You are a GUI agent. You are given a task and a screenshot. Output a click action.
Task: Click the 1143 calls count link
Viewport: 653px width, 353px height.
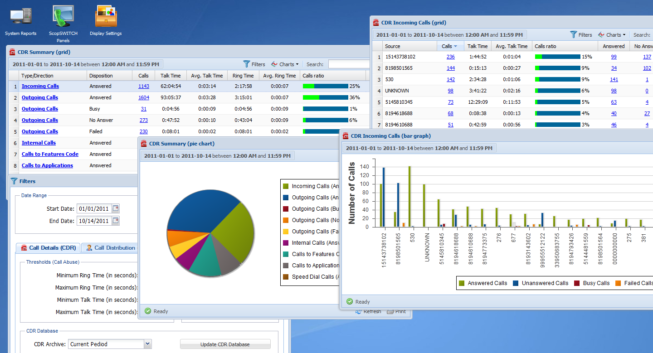(144, 86)
